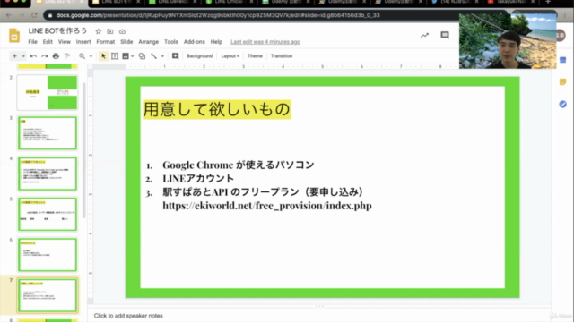The height and width of the screenshot is (322, 574).
Task: Click the browser address bar URL
Action: click(x=218, y=15)
